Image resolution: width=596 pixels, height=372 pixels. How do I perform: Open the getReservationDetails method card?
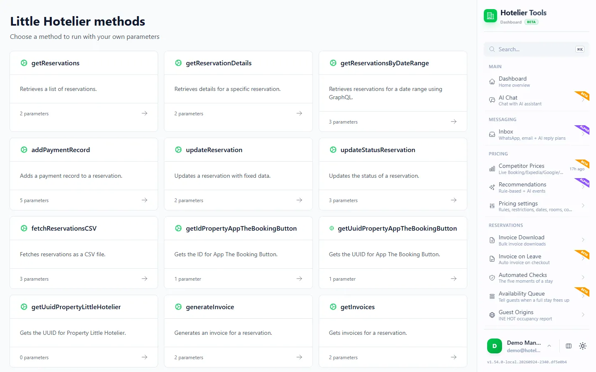pyautogui.click(x=238, y=91)
